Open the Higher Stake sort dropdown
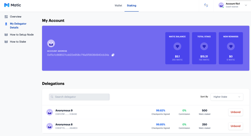The height and width of the screenshot is (136, 251). [227, 97]
